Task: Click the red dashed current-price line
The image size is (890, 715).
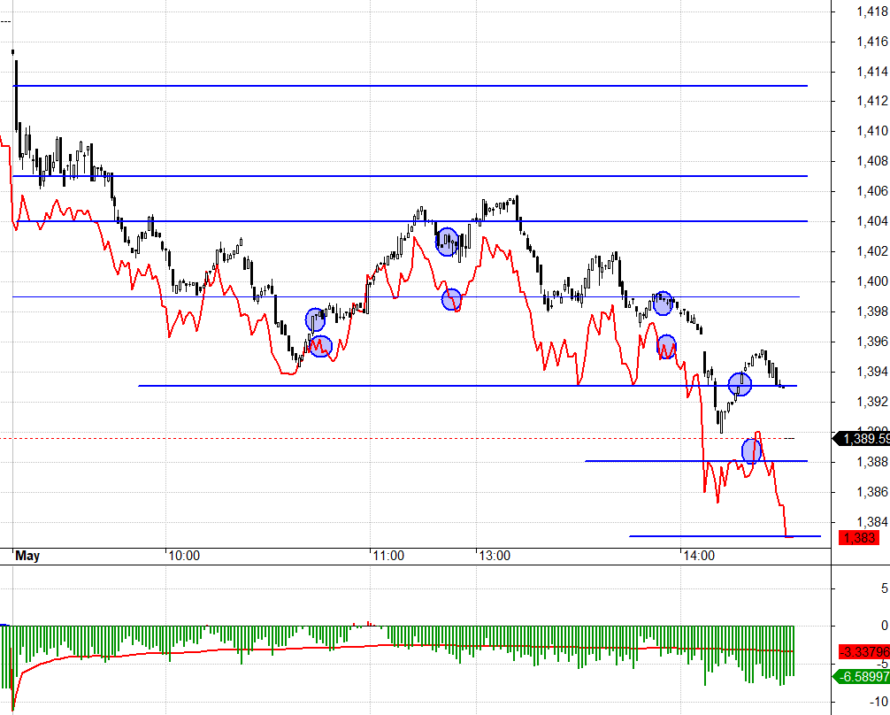Action: pyautogui.click(x=397, y=438)
